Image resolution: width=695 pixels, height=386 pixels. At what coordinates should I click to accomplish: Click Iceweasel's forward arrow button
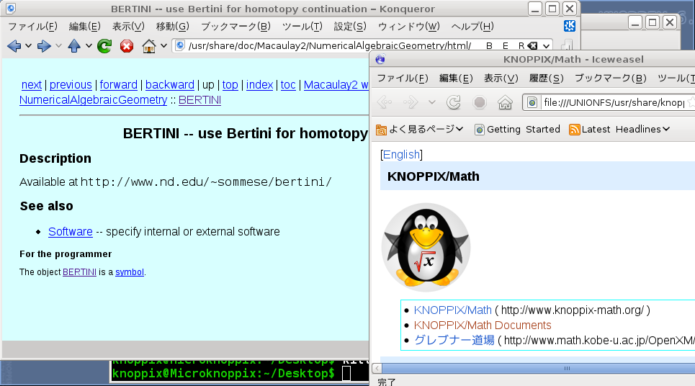pyautogui.click(x=411, y=102)
